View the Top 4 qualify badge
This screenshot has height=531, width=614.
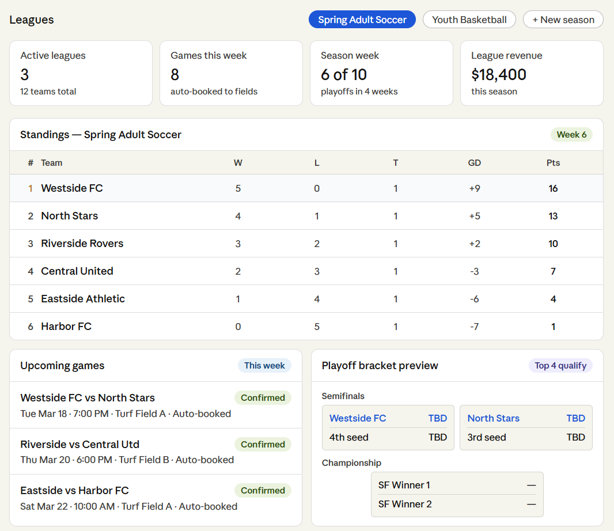560,365
